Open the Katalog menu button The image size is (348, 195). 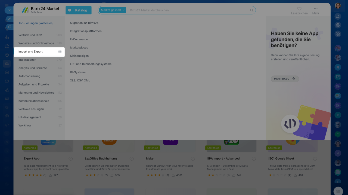tap(79, 10)
